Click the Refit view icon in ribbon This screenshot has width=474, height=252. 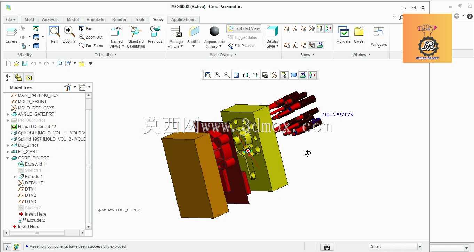55,34
